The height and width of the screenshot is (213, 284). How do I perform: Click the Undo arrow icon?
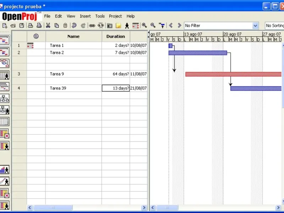(74, 26)
